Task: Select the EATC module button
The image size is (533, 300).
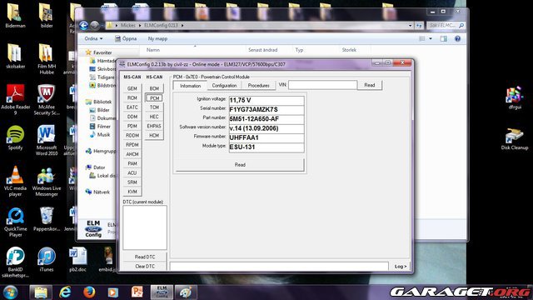Action: coord(132,107)
